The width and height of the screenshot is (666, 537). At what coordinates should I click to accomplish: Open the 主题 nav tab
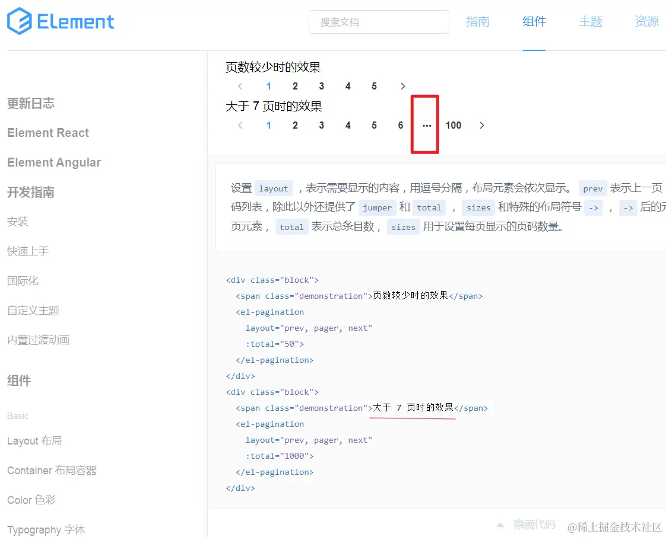click(591, 21)
